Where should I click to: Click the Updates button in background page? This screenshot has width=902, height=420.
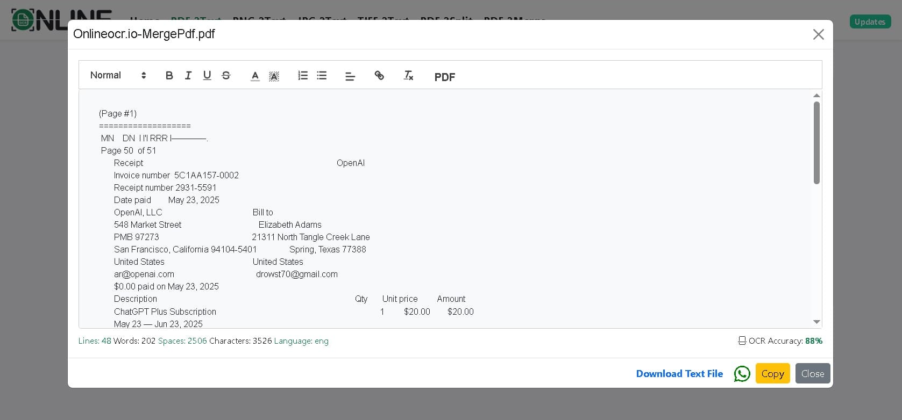coord(870,21)
